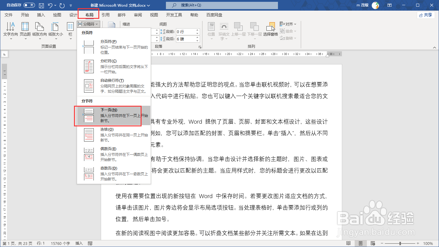The width and height of the screenshot is (439, 247).
Task: Open the Paper Size (纸张大小) tool
Action: pos(55,30)
